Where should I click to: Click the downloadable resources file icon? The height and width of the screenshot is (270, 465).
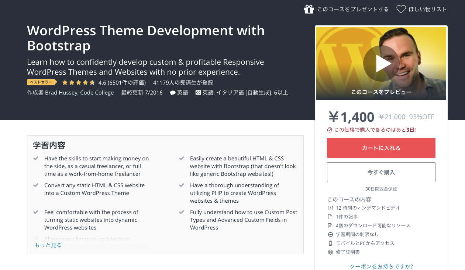pyautogui.click(x=330, y=225)
